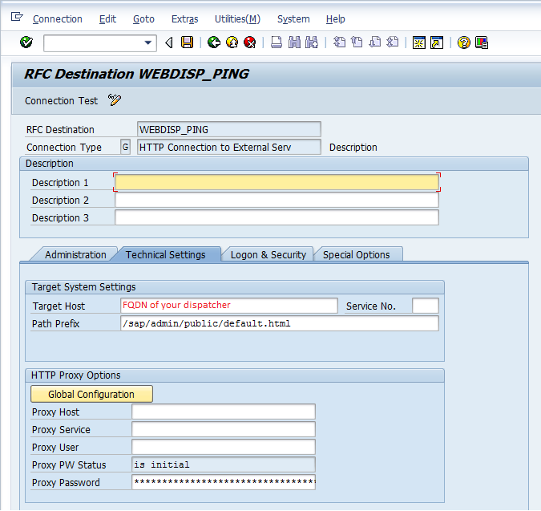Click the Find binoculars icon
This screenshot has height=511, width=541.
pos(294,43)
